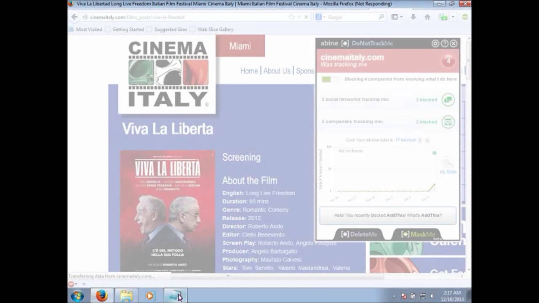Click the 'Genre: Romantic Comedy' text
The height and width of the screenshot is (303, 539).
point(256,210)
